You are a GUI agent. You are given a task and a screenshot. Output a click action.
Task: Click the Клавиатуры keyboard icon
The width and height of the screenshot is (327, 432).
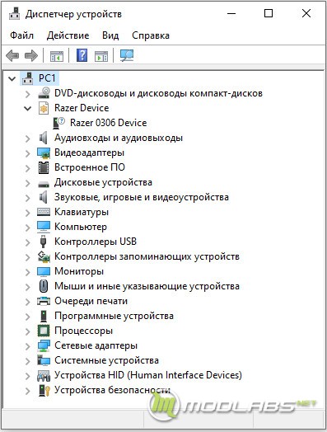pyautogui.click(x=44, y=212)
